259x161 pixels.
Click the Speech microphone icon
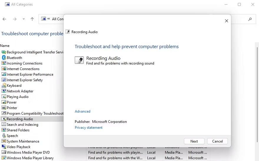click(4, 136)
